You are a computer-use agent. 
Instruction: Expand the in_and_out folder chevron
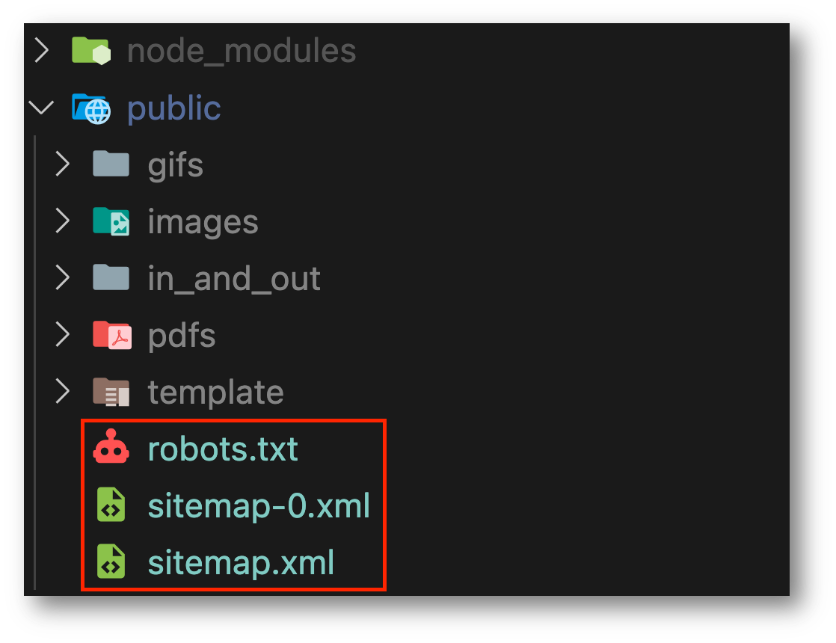(x=62, y=278)
